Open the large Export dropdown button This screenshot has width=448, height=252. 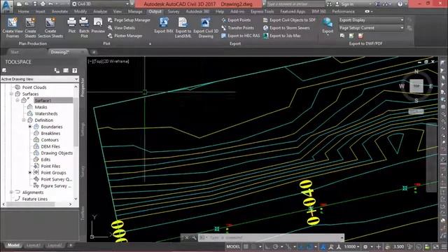click(x=328, y=27)
